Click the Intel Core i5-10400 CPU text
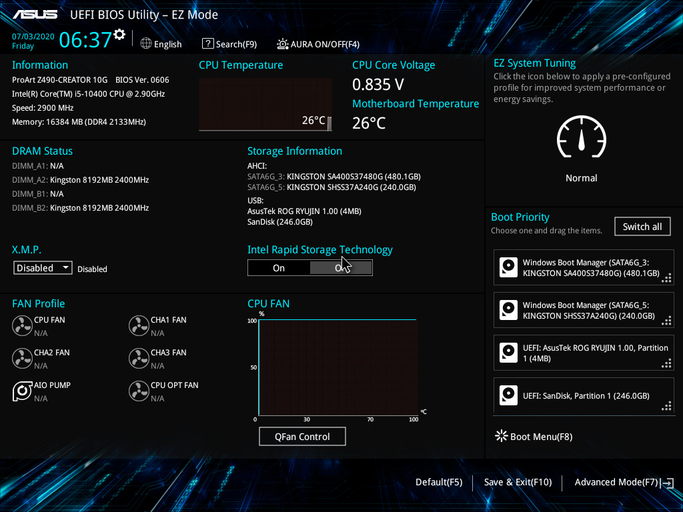683x512 pixels. (x=89, y=93)
